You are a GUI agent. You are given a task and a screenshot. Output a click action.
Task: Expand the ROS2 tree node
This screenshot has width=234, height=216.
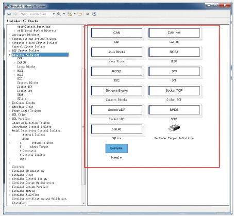[x=14, y=75]
